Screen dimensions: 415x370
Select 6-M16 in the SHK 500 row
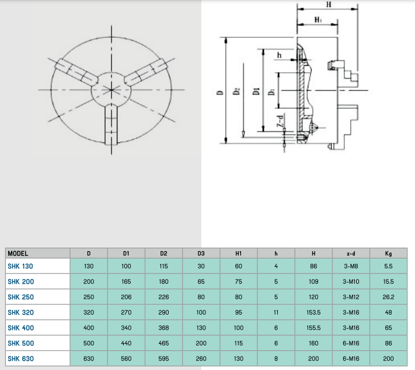351,343
